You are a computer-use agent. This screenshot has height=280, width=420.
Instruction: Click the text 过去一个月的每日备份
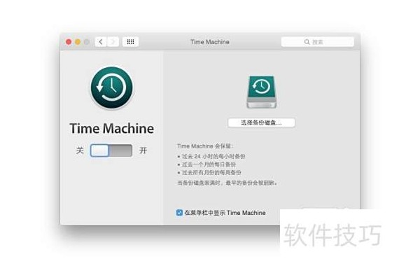[209, 164]
